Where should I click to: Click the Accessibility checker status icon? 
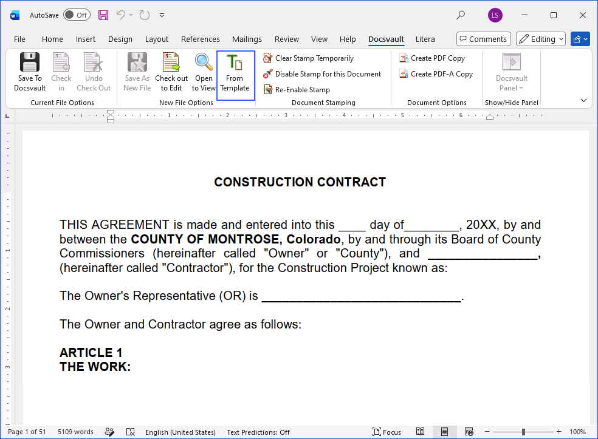click(x=109, y=432)
